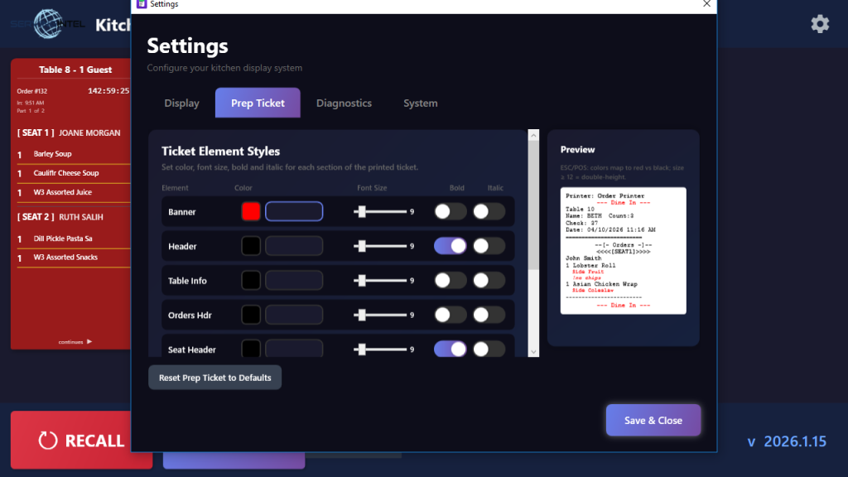848x477 pixels.
Task: Toggle italic for Table Info
Action: [x=489, y=281]
